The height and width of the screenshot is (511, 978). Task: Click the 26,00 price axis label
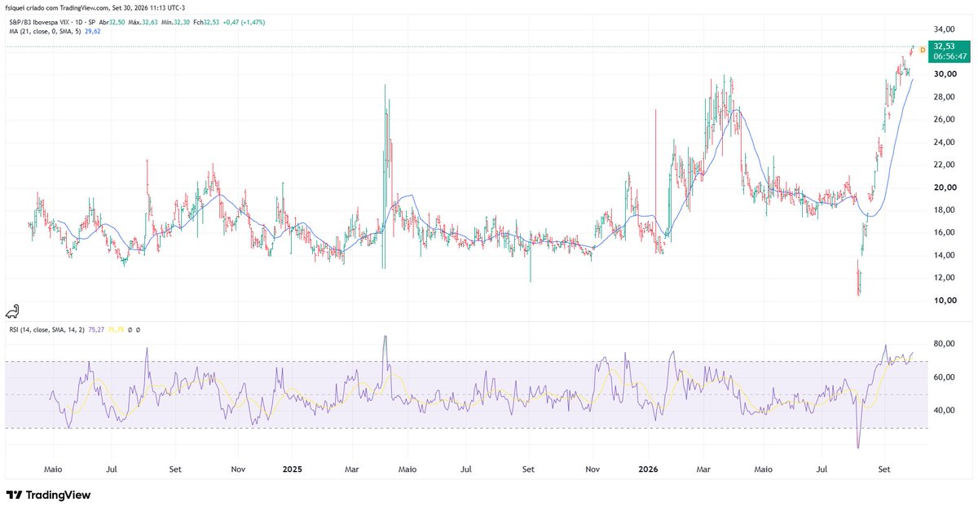coord(945,120)
